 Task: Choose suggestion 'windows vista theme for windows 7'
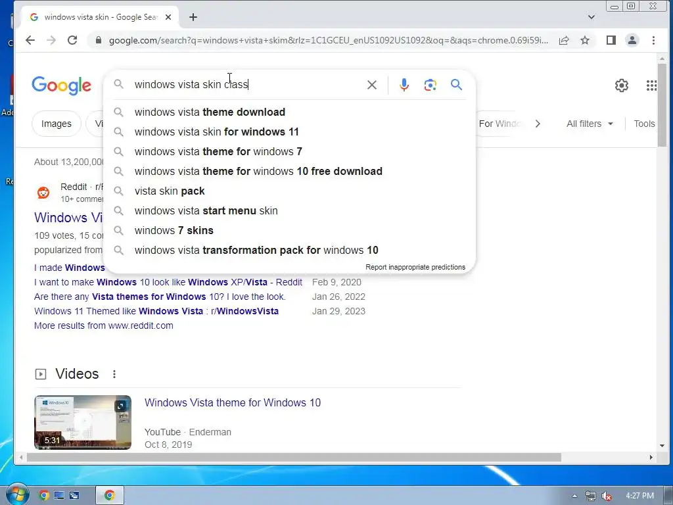(290, 152)
